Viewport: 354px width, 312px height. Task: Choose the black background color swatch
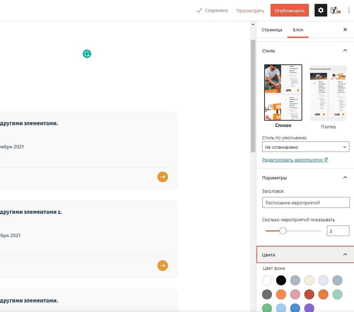pos(281,280)
